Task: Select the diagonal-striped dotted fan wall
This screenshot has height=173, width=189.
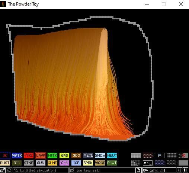Action: point(136,163)
